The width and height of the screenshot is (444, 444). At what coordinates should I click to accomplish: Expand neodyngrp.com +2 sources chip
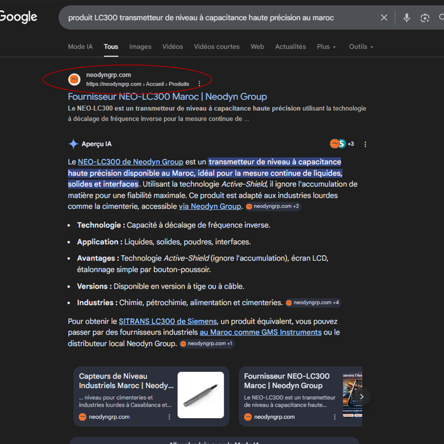[273, 206]
